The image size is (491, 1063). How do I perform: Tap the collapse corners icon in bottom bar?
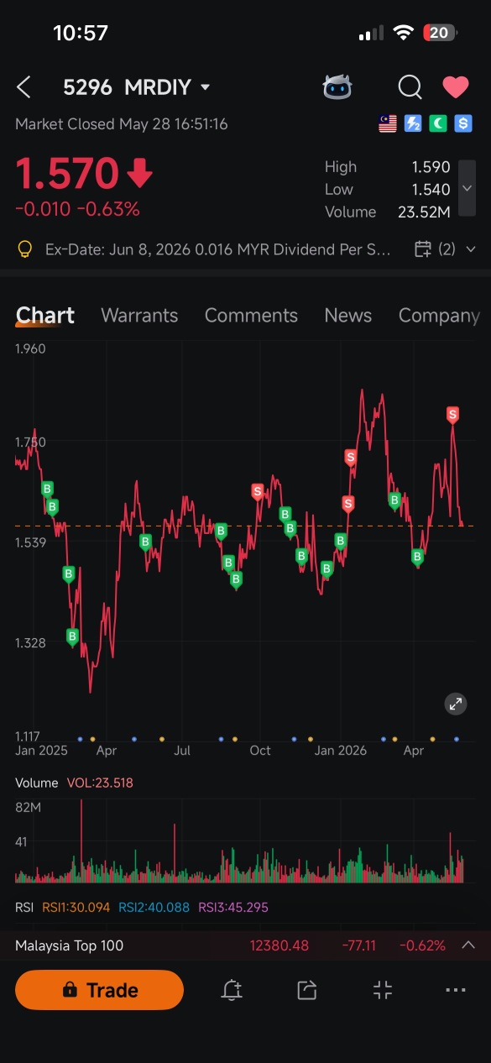[383, 990]
